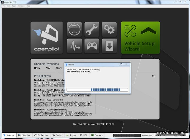Open the Connections serial port dropdown
190x139 pixels.
pyautogui.click(x=165, y=136)
